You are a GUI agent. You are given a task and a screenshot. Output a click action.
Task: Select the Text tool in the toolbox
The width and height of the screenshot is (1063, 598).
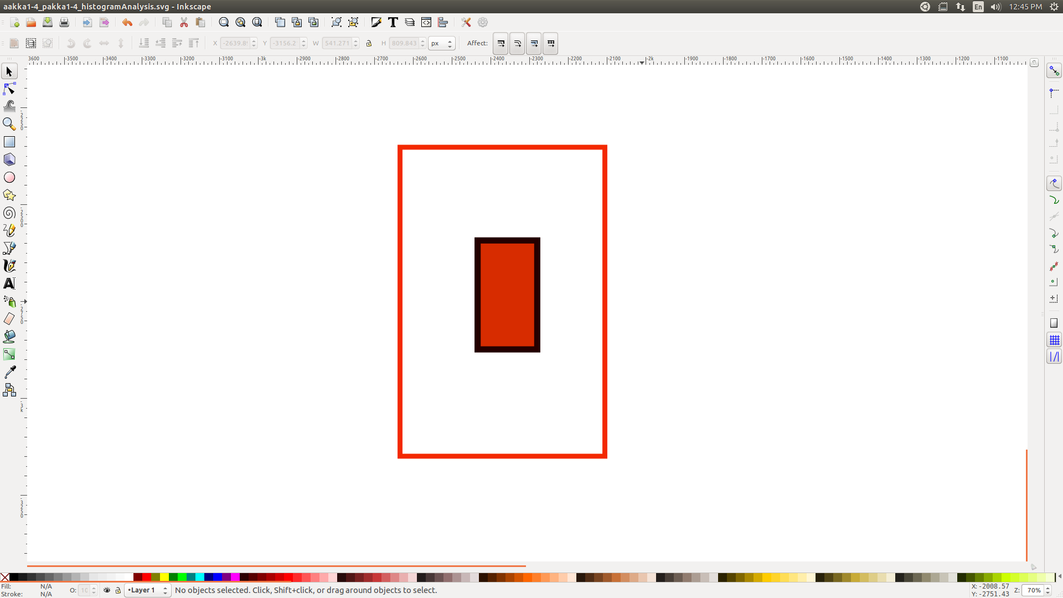[9, 283]
